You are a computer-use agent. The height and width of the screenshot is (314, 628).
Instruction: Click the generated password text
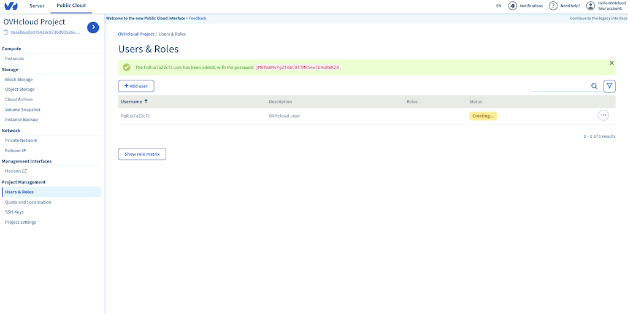tap(297, 67)
